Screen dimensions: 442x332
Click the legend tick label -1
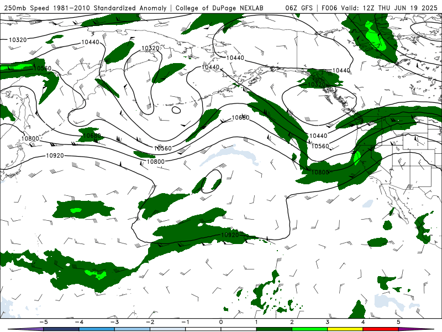[x=185, y=322]
